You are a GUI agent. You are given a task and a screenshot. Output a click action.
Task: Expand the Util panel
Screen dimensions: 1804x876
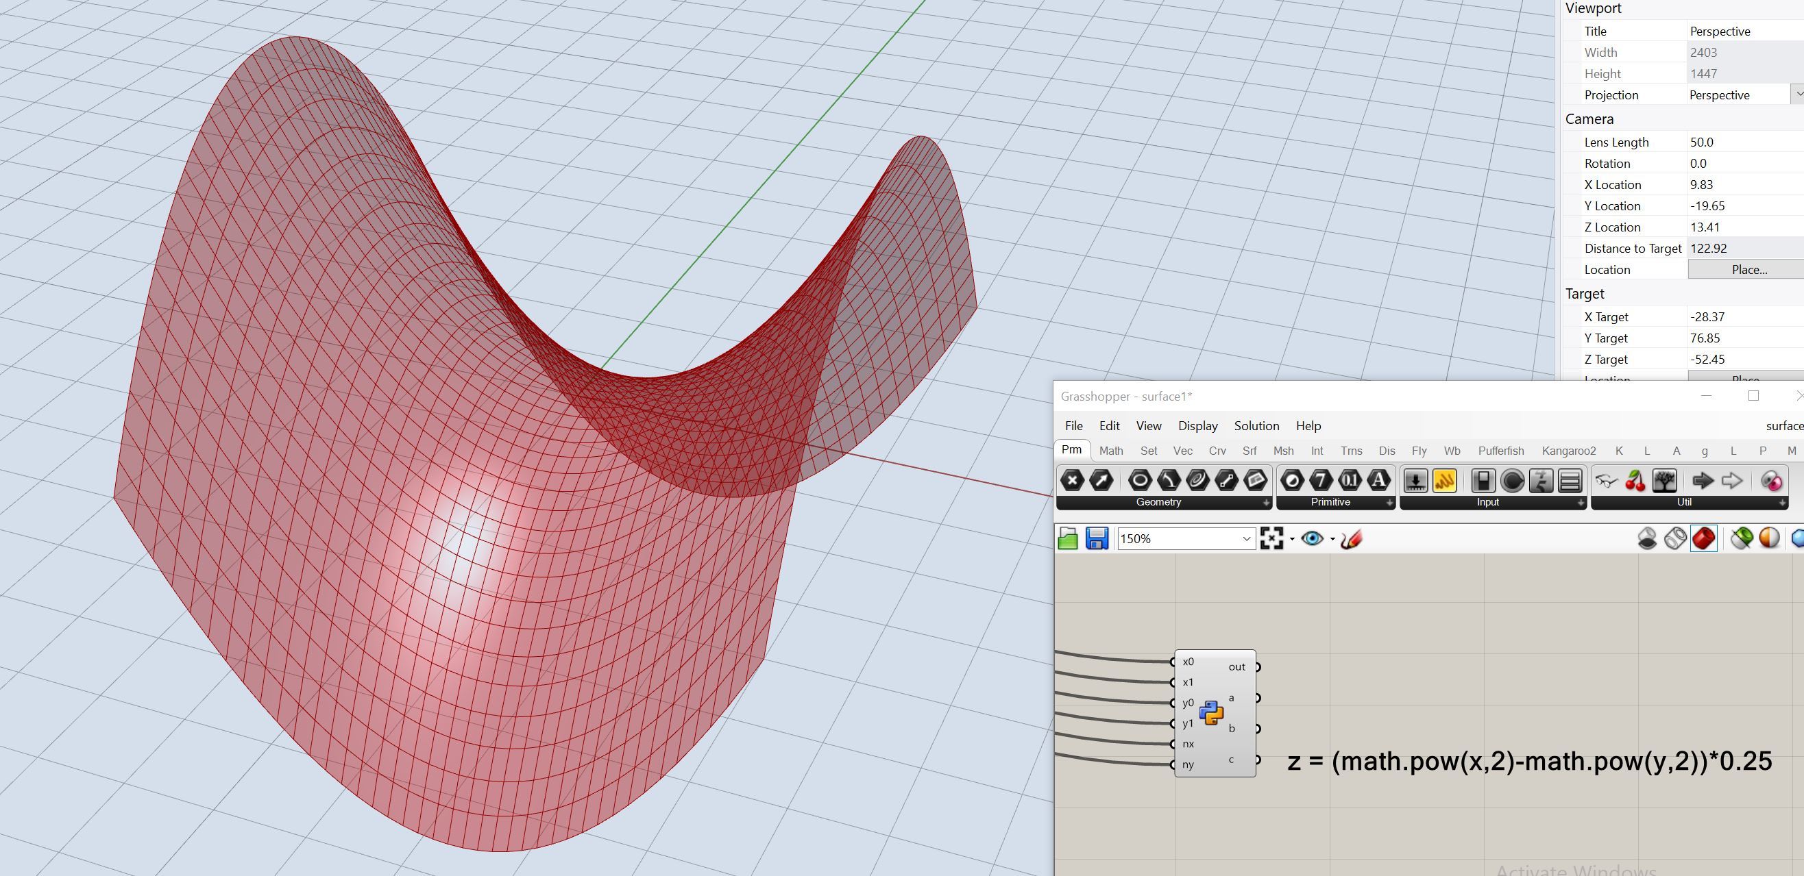1782,502
